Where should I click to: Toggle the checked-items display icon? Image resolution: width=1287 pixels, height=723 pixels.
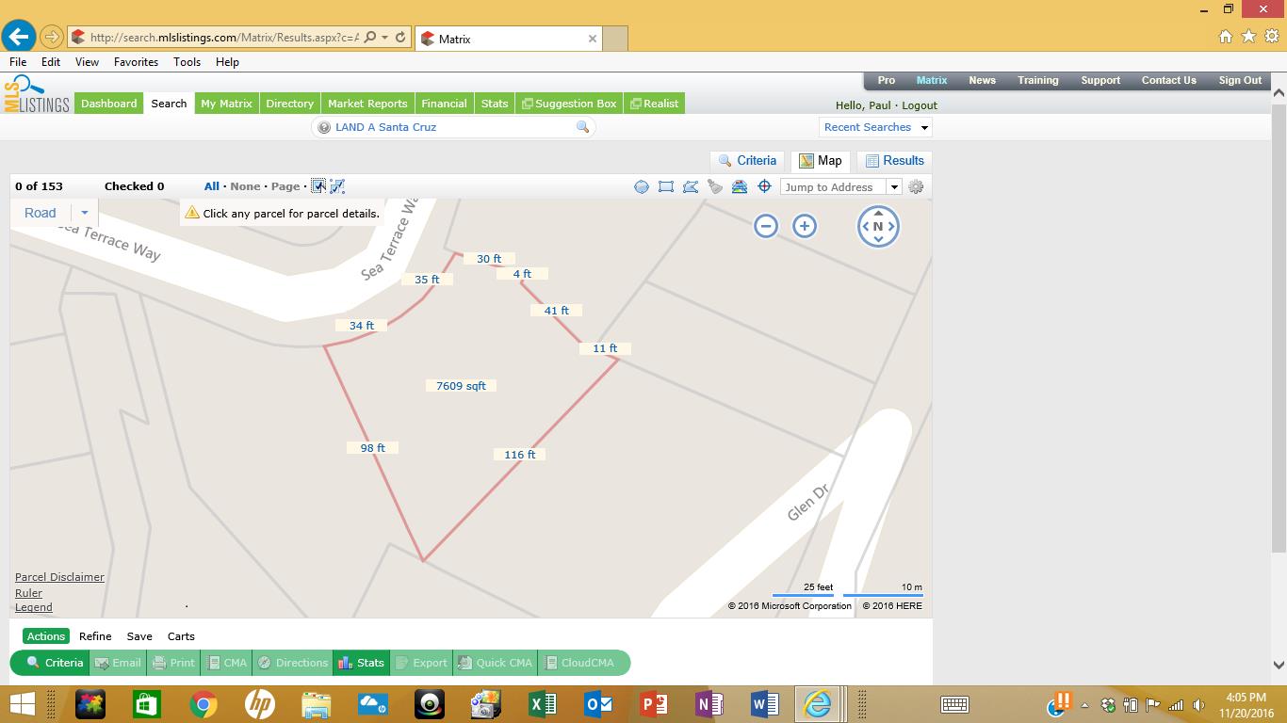coord(318,186)
